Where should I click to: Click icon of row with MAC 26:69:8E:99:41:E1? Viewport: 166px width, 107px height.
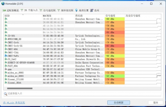point(6,22)
